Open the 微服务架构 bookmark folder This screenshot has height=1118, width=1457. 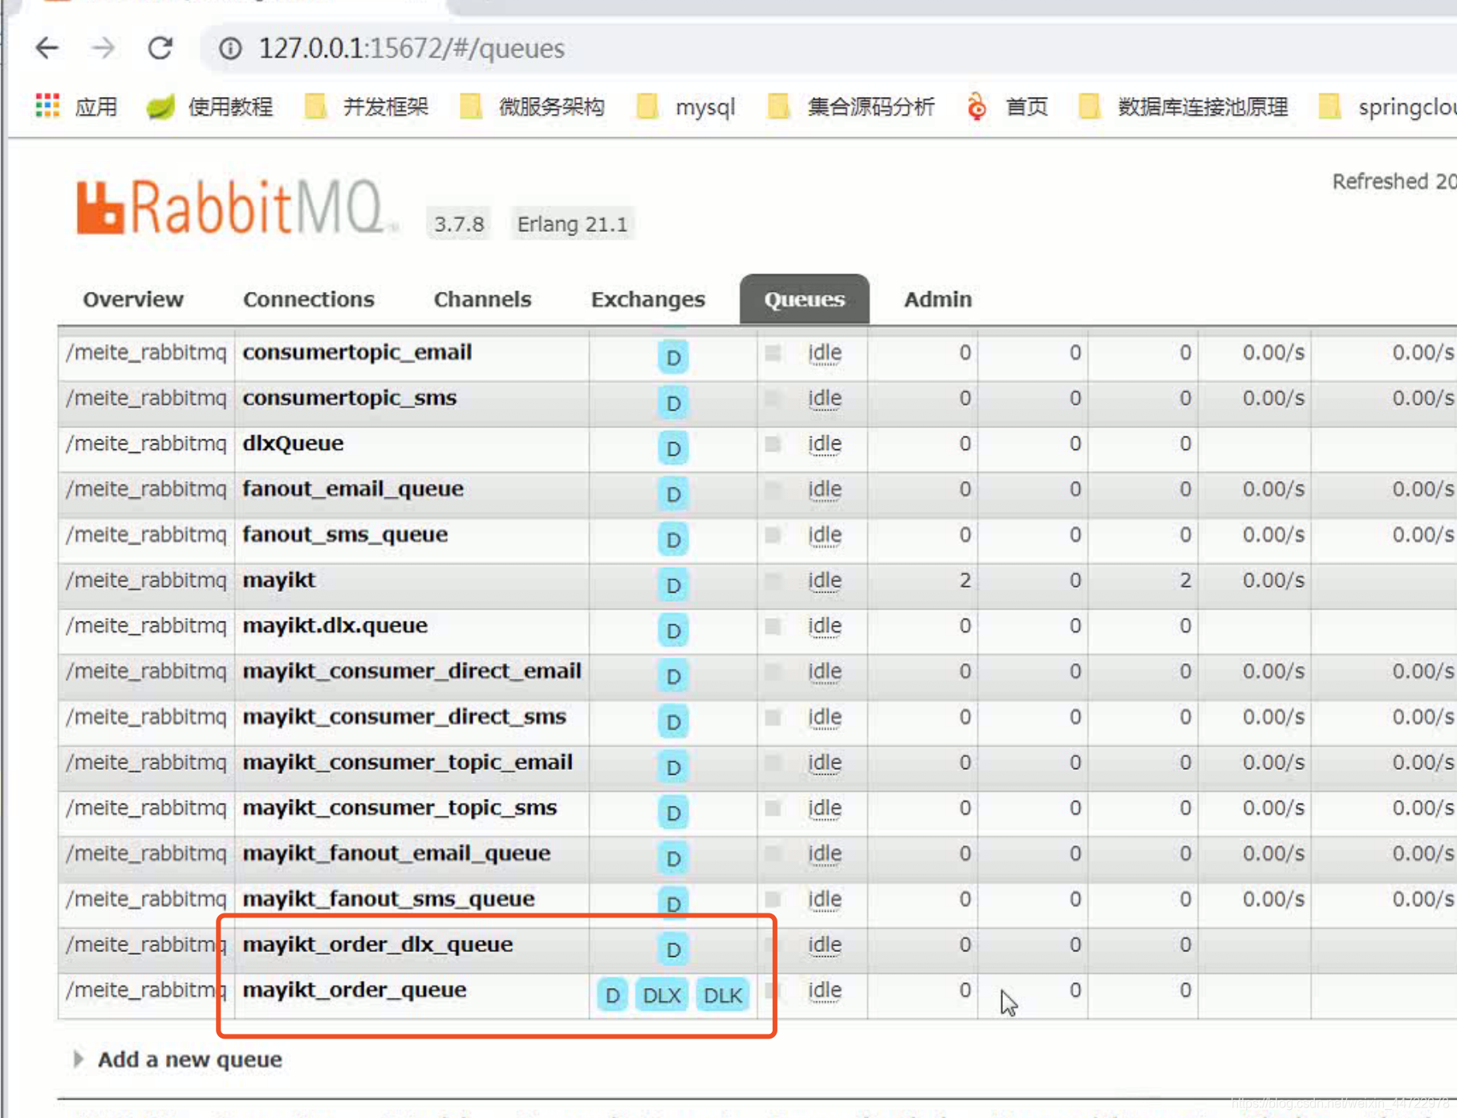point(531,107)
